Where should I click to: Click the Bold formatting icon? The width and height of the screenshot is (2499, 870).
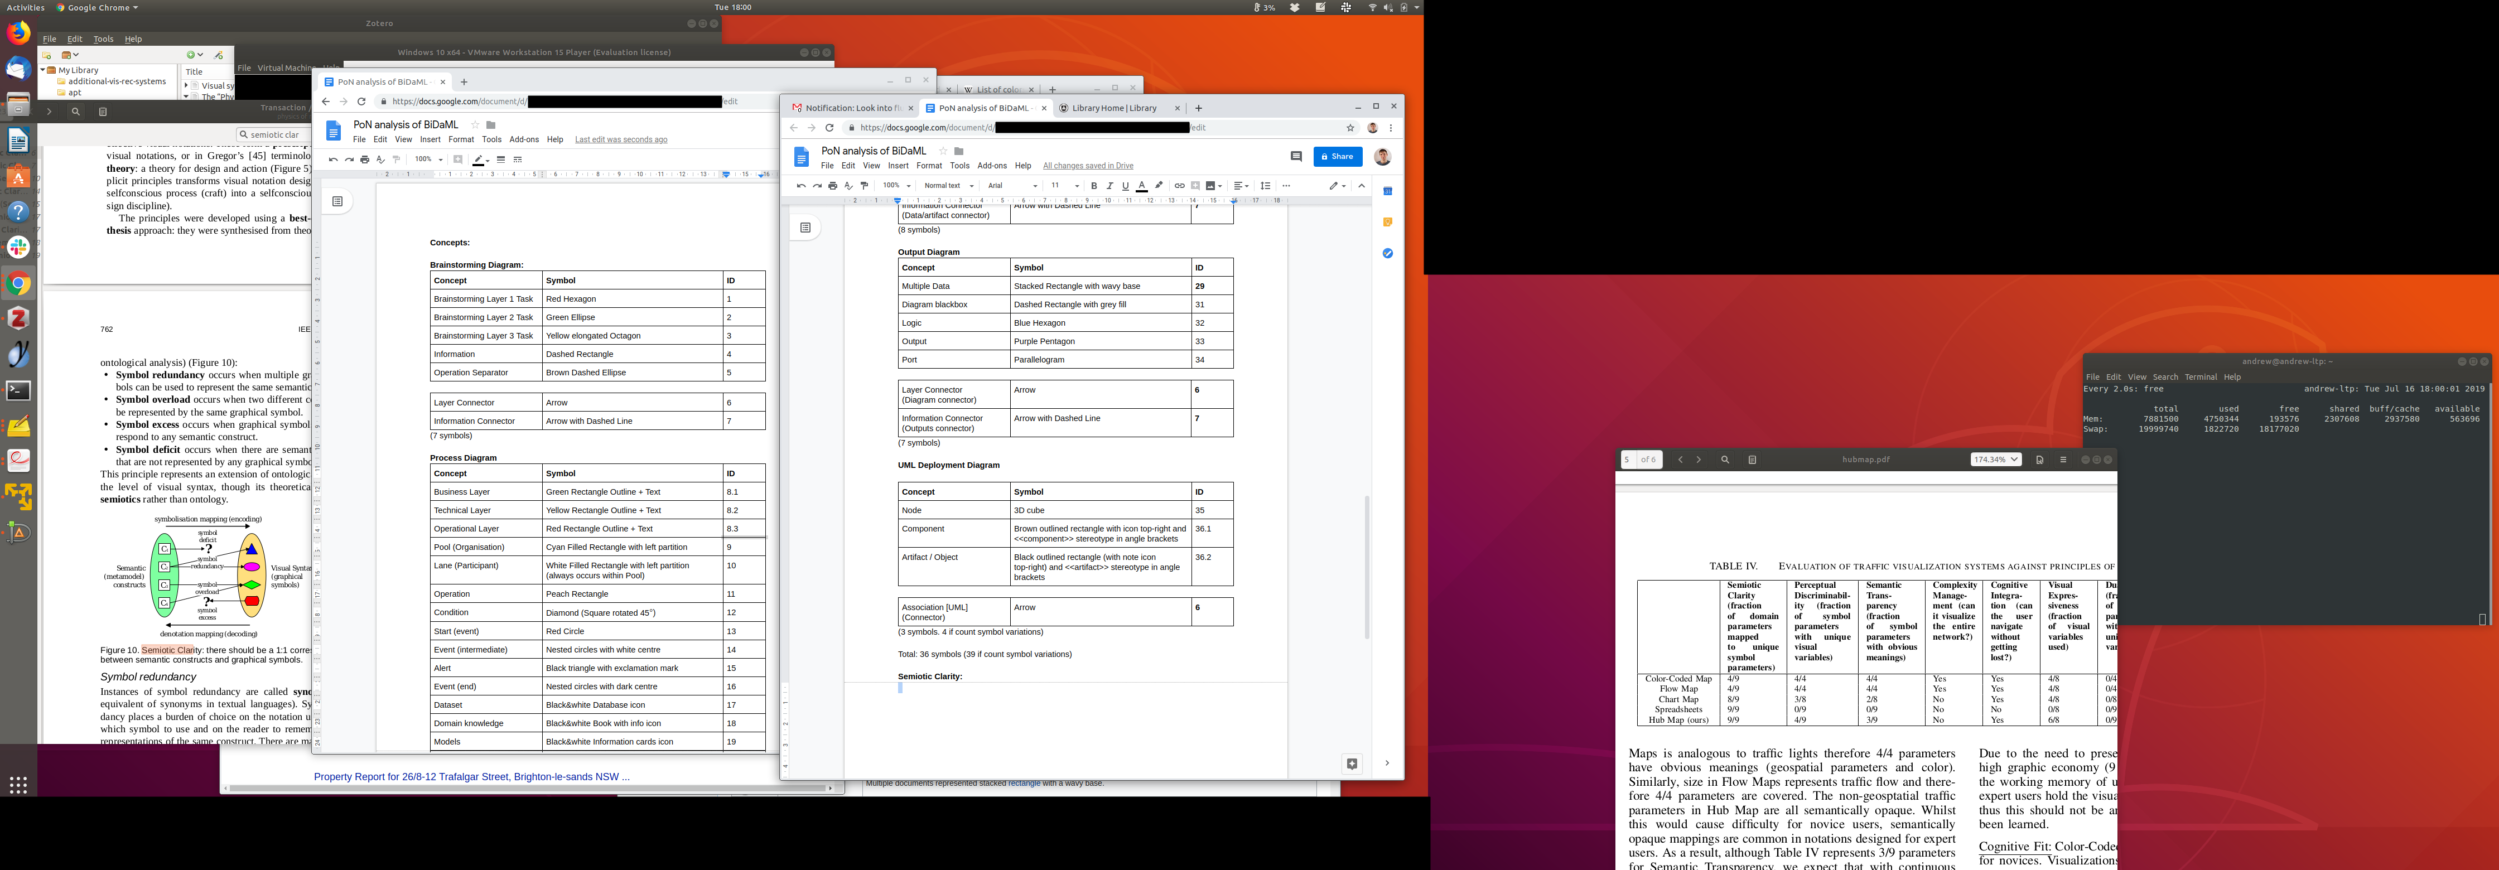1093,186
